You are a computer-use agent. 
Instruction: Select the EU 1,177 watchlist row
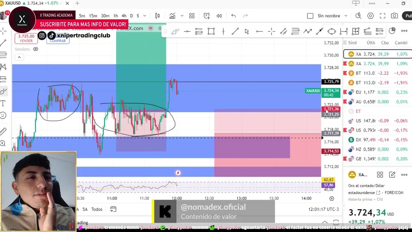tap(378, 92)
